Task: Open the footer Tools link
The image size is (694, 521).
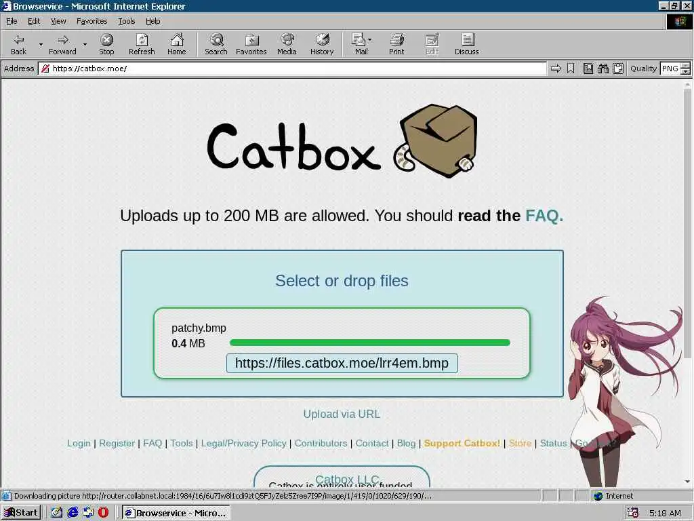Action: 182,444
